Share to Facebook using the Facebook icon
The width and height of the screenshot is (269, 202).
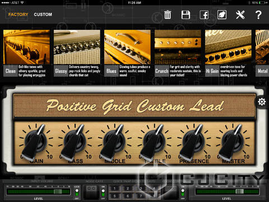point(204,15)
